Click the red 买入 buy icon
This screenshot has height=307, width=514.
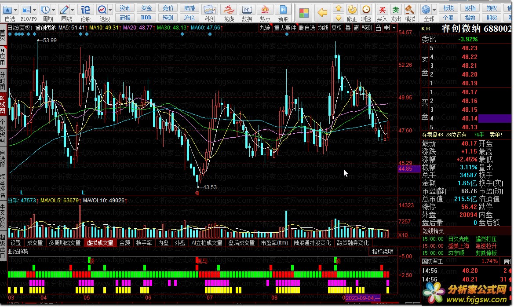382,10
